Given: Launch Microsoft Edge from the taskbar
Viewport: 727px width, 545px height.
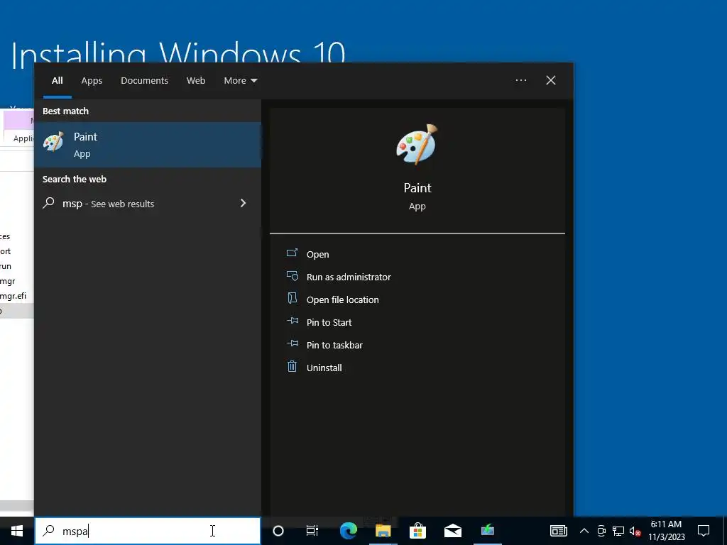Looking at the screenshot, I should 348,531.
